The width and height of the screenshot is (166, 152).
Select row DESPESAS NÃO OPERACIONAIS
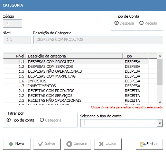[80, 71]
